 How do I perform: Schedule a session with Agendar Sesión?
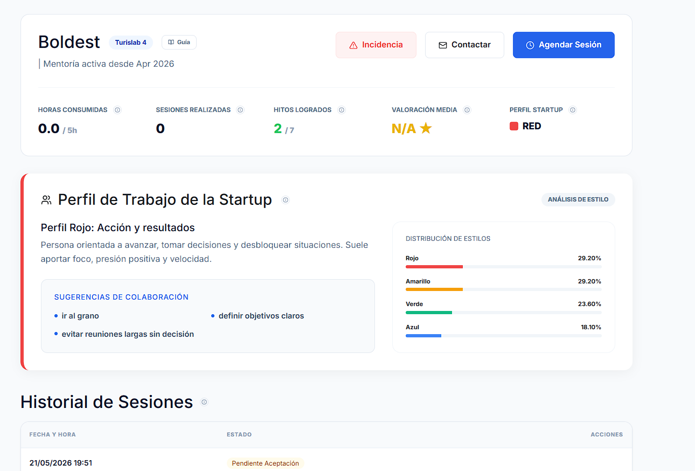pos(564,45)
